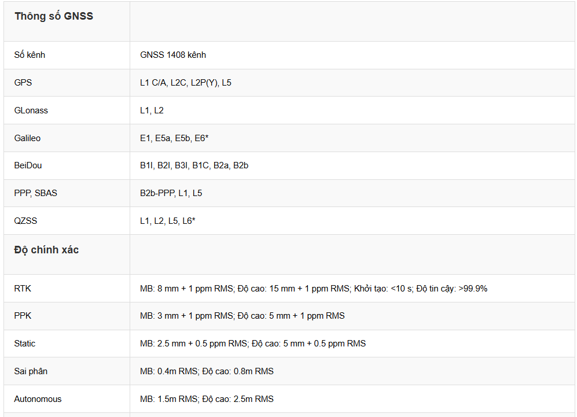The image size is (577, 417).
Task: Click the BeiDou row label
Action: click(x=28, y=165)
